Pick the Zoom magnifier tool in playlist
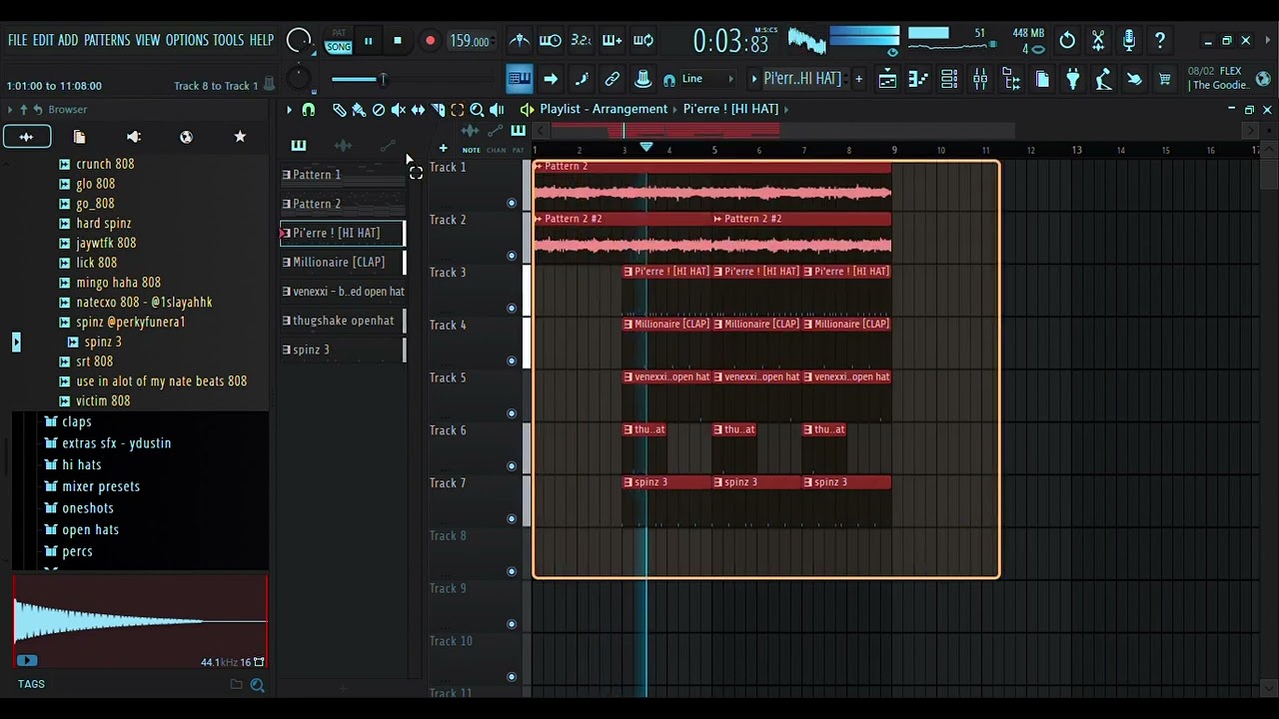The width and height of the screenshot is (1279, 719). (477, 110)
